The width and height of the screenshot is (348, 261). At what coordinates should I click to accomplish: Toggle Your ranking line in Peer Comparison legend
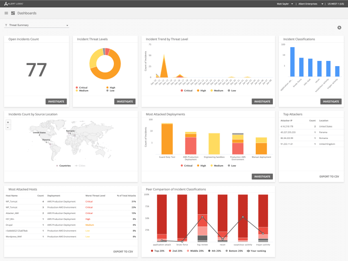tap(257, 251)
